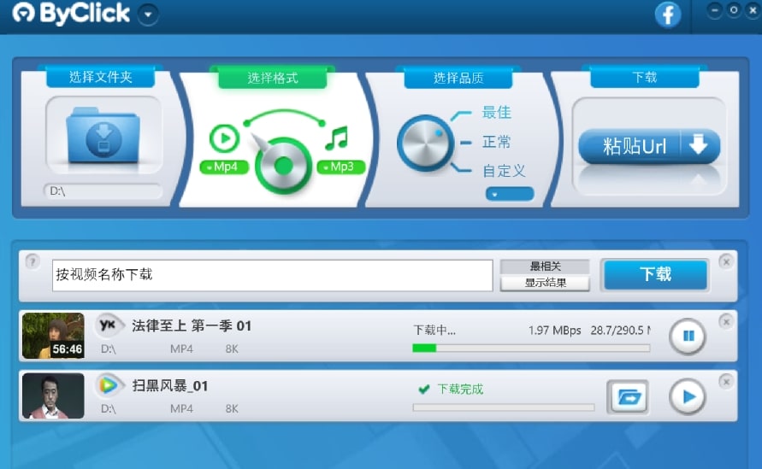Open the containing folder for 扫黑风暴_01
This screenshot has height=469, width=762.
click(x=628, y=396)
